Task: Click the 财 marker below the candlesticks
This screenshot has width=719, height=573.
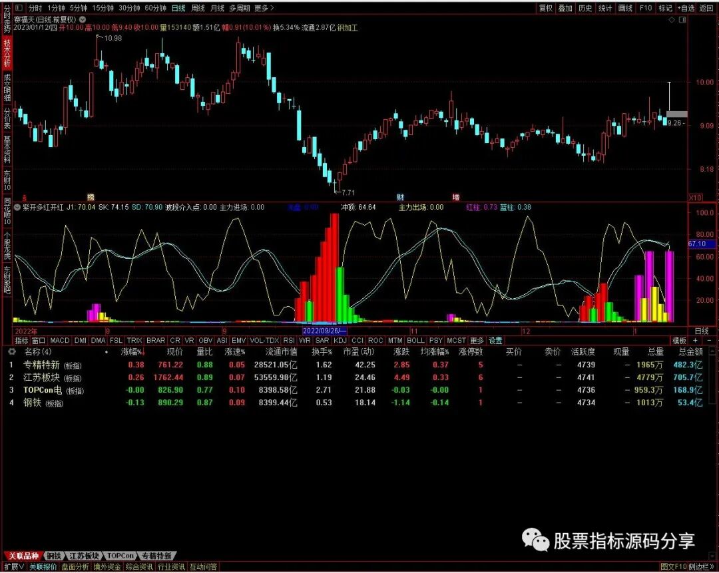Action: pos(400,197)
